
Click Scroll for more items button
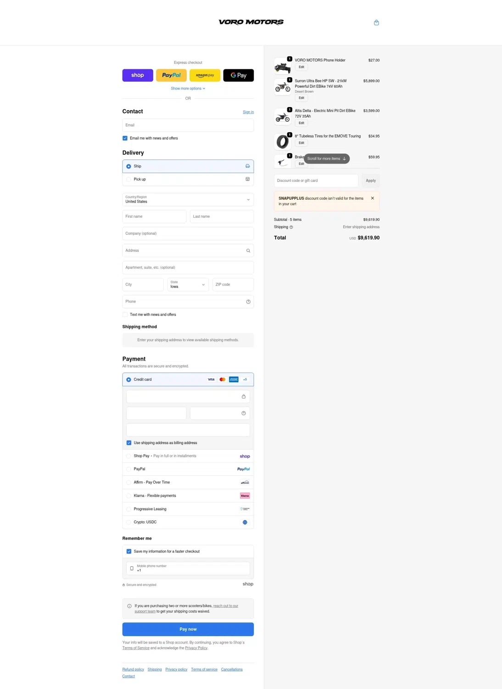(x=327, y=158)
